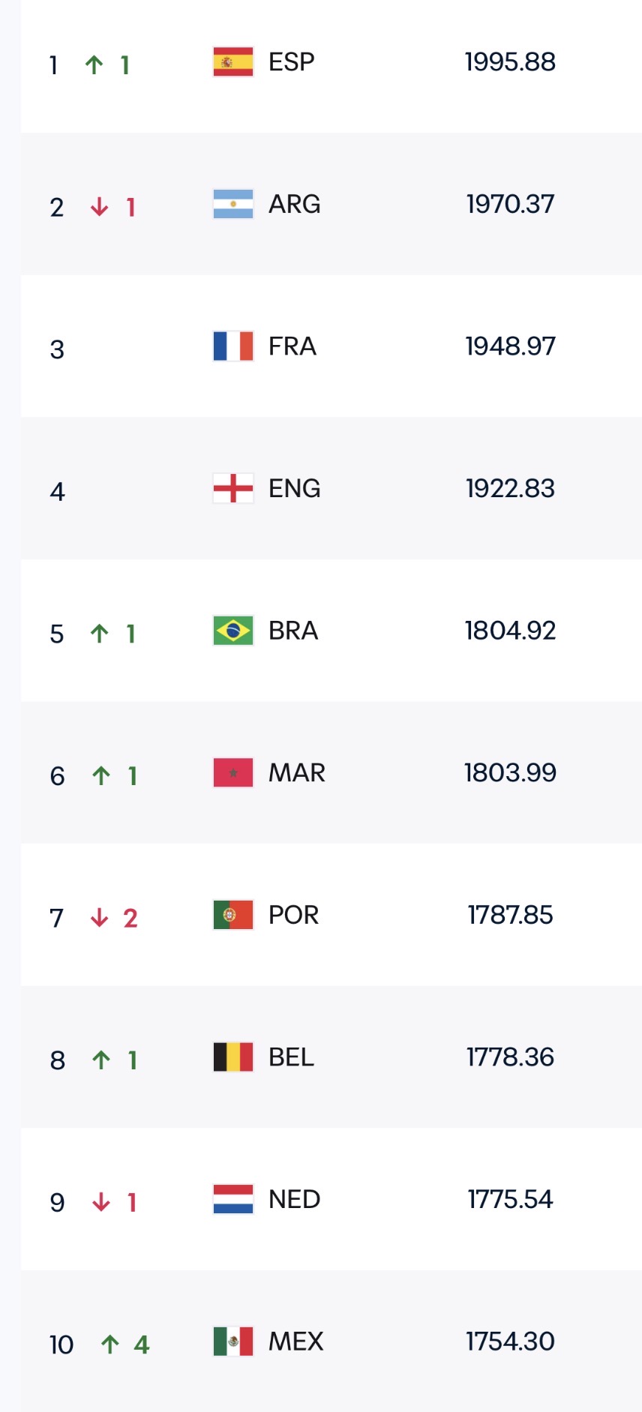Select the NED team name
This screenshot has height=1412, width=642.
pyautogui.click(x=295, y=1199)
